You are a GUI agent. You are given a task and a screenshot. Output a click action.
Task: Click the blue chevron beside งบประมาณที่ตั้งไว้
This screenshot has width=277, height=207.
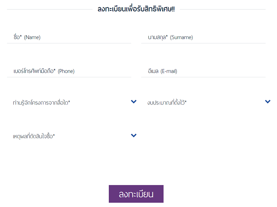[x=267, y=102]
